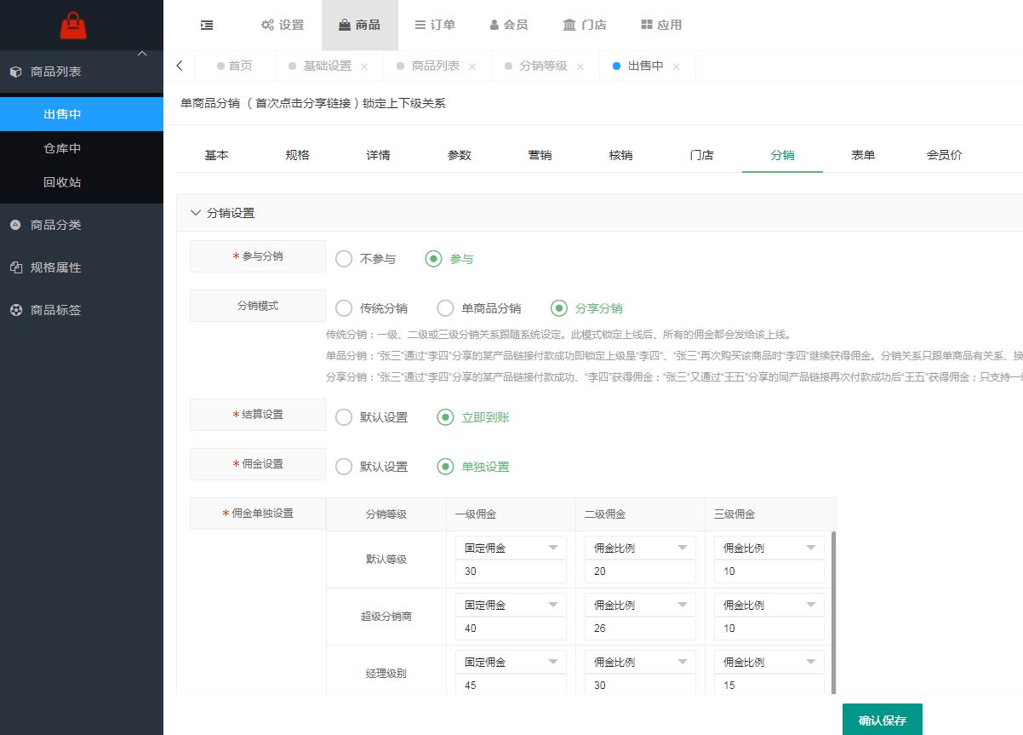Collapse the 分销设置 section
Screen dimensions: 1023x735
[x=197, y=213]
